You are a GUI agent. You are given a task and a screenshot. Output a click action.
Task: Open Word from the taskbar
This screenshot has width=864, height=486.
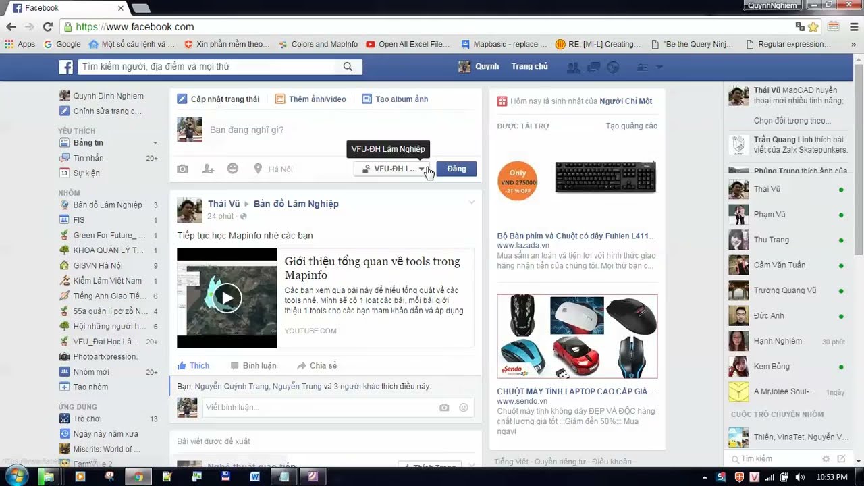[254, 477]
